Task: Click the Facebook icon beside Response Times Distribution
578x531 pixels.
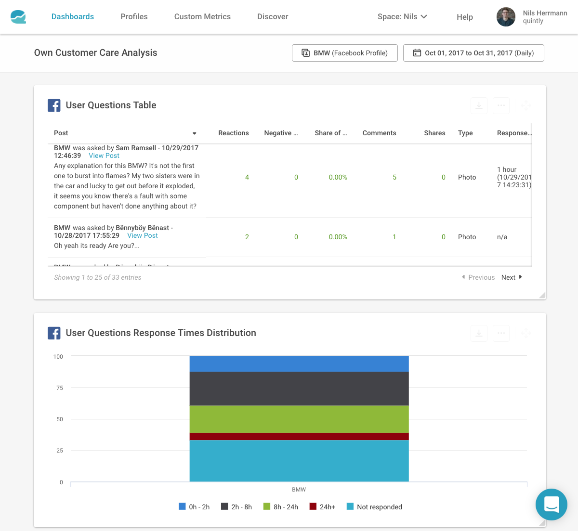Action: coord(54,333)
